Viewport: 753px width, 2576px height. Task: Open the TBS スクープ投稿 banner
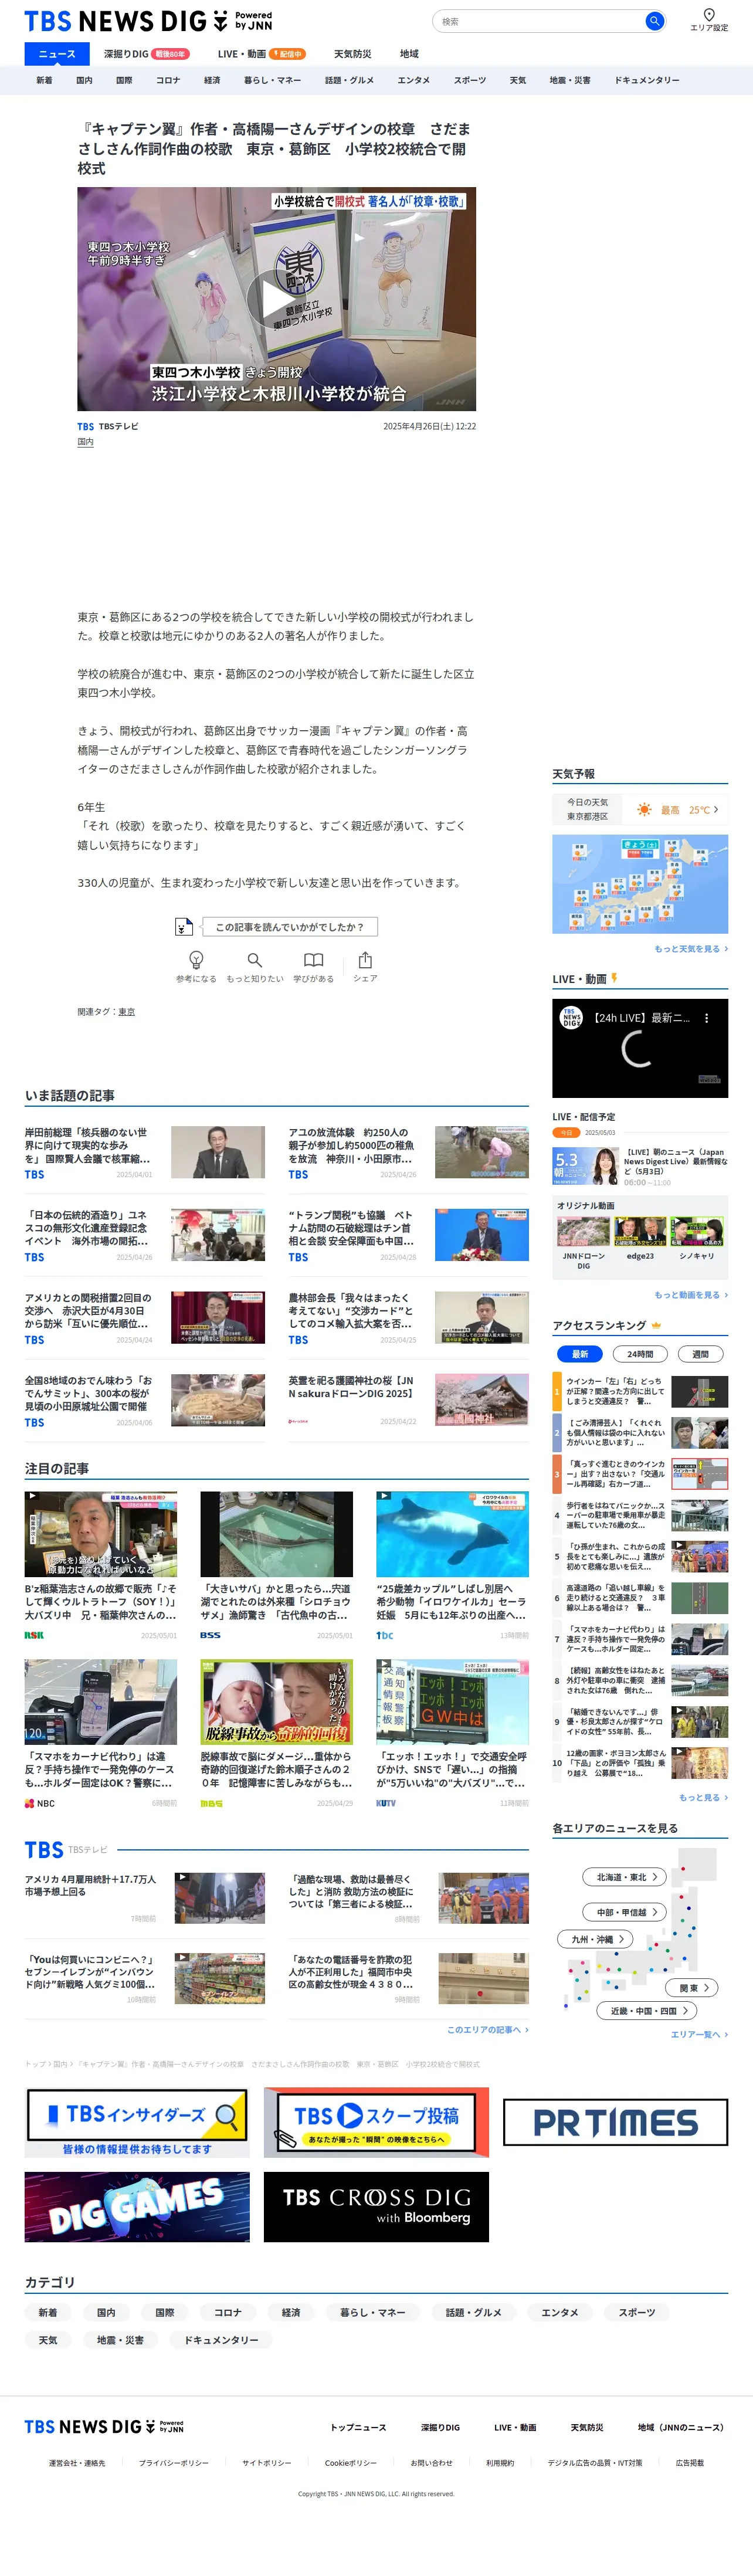point(376,2122)
